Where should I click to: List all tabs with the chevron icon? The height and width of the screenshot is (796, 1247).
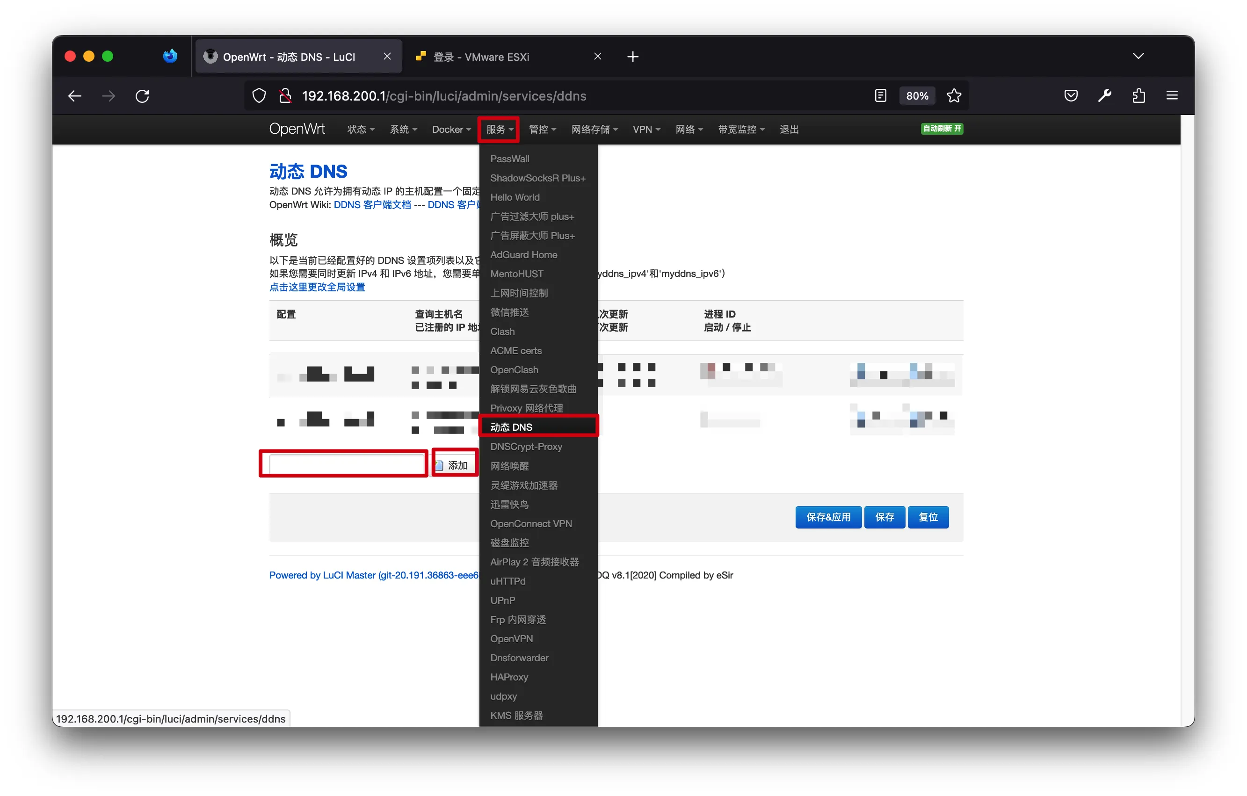point(1138,56)
